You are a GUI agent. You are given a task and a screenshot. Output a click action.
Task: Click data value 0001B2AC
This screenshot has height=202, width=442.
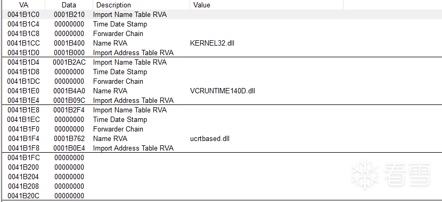(x=69, y=62)
